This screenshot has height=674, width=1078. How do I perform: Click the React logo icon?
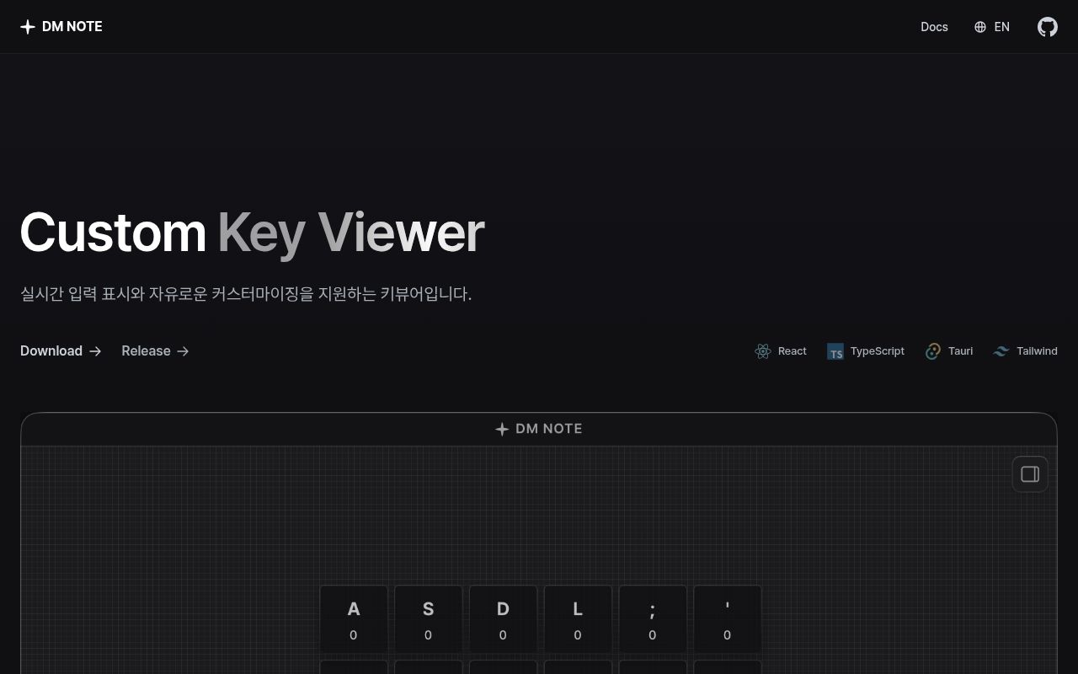point(763,351)
